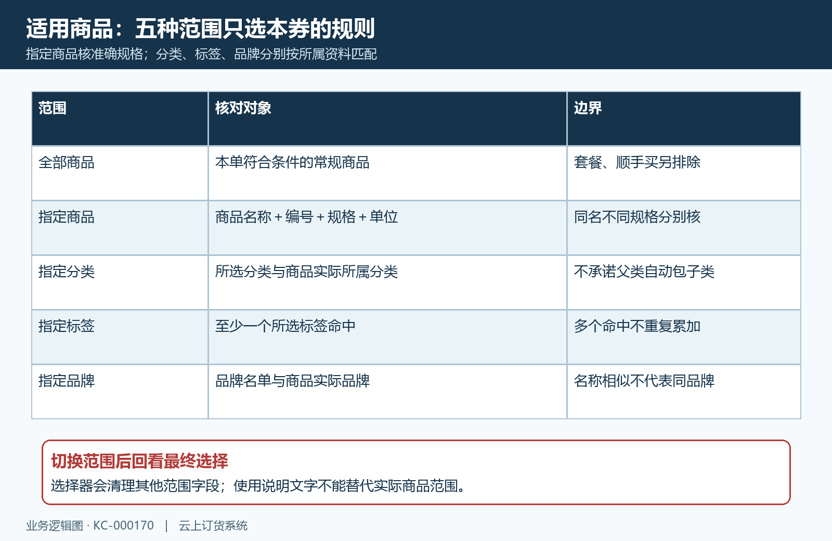Select the note text starting with 选择器会清理其他范围字段

(x=258, y=486)
